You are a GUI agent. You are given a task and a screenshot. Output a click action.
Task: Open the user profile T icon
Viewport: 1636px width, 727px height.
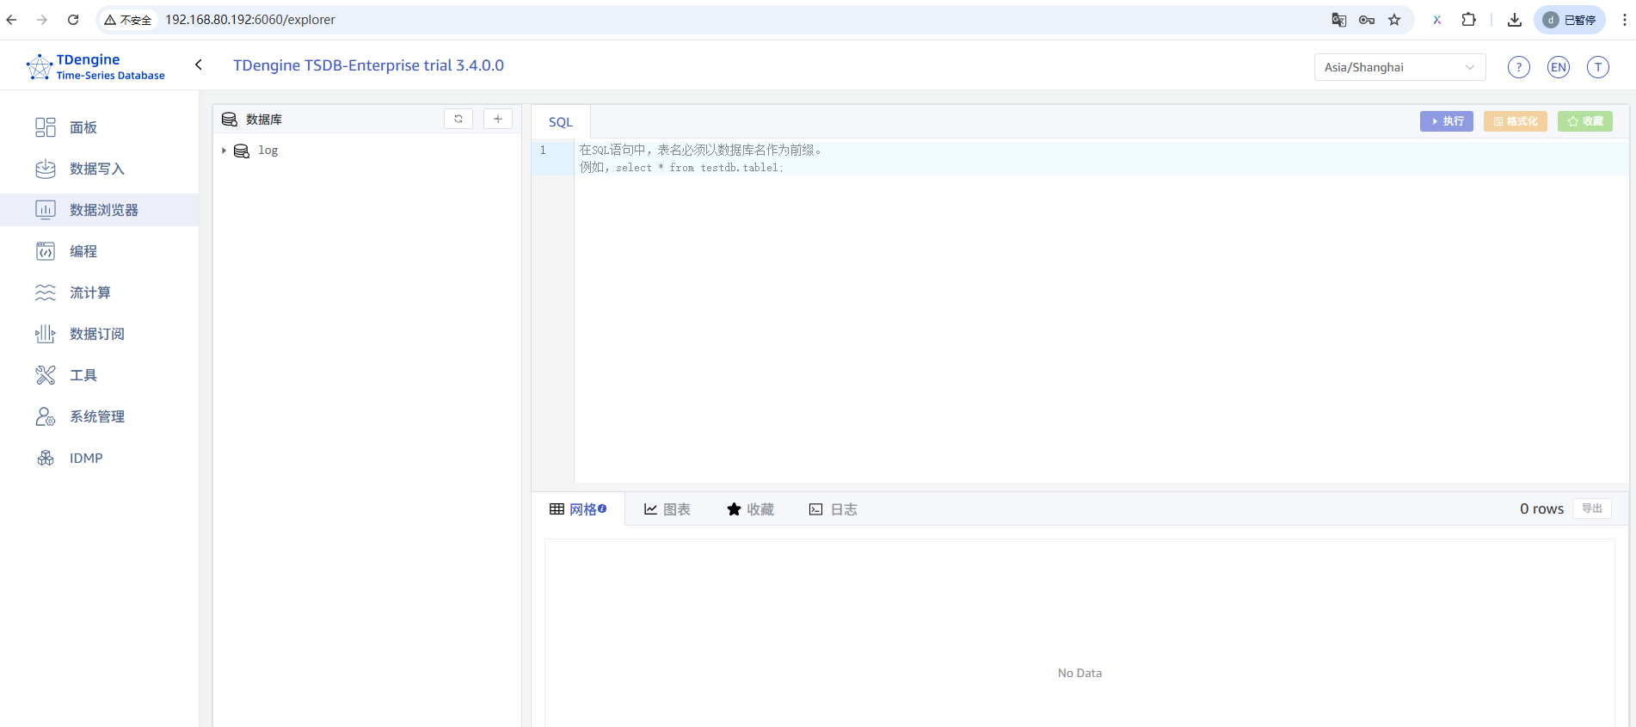1598,67
